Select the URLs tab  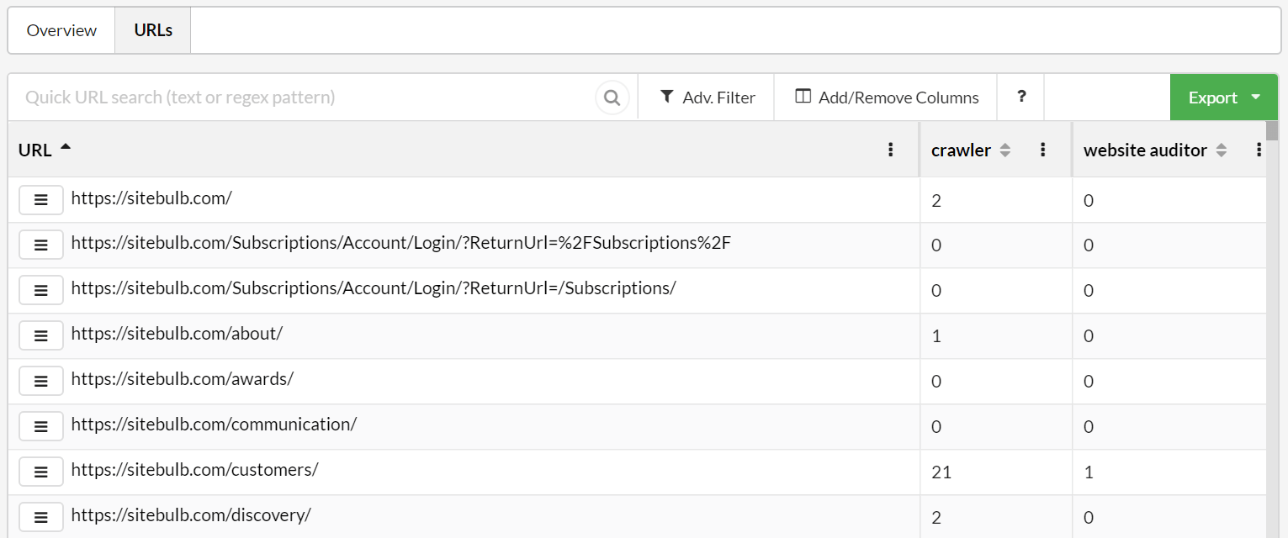[153, 30]
